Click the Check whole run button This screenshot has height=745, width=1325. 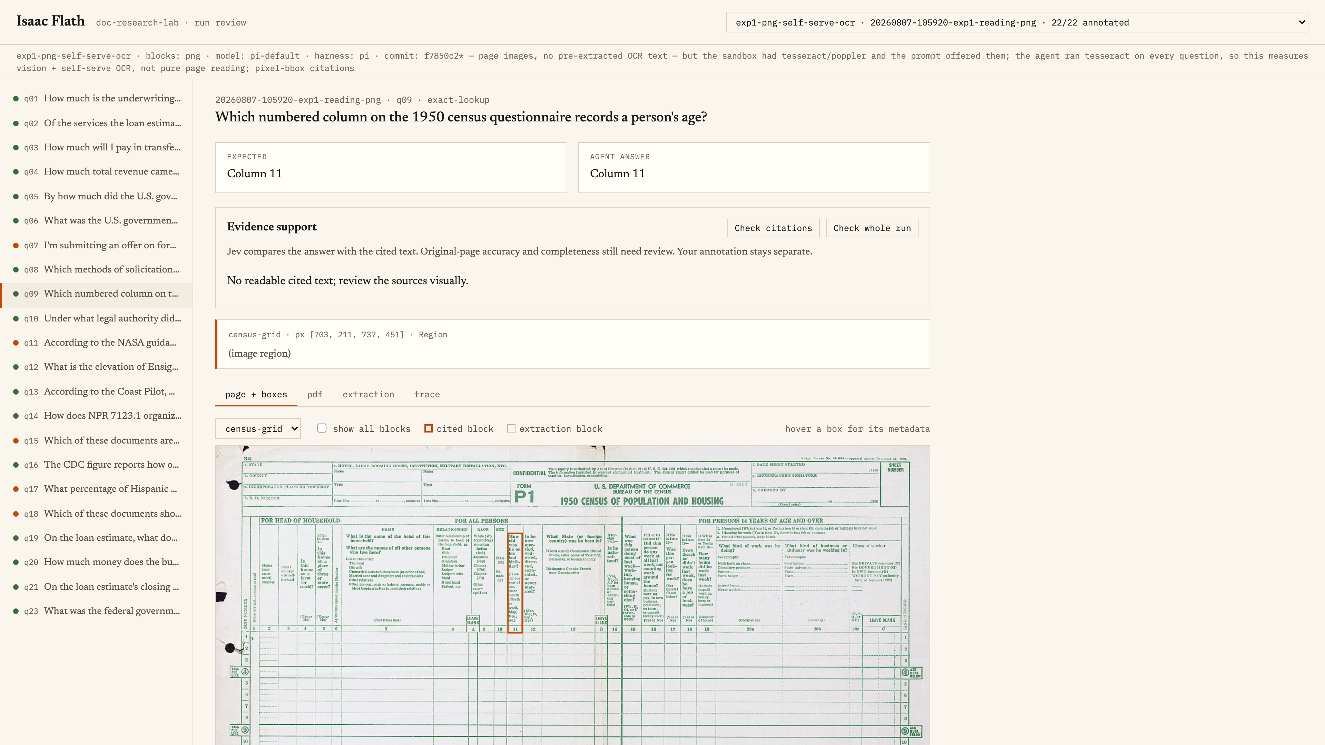coord(872,228)
